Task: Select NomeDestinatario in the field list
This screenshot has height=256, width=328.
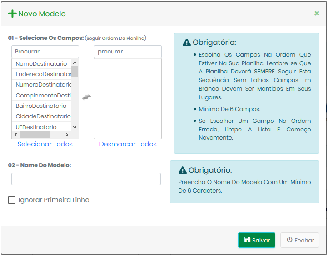Action: [x=41, y=64]
